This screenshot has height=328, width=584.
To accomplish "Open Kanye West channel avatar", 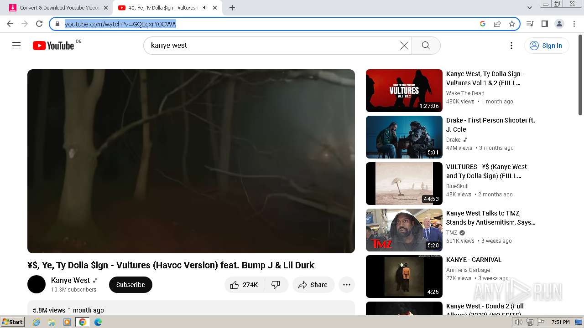I will coord(36,284).
